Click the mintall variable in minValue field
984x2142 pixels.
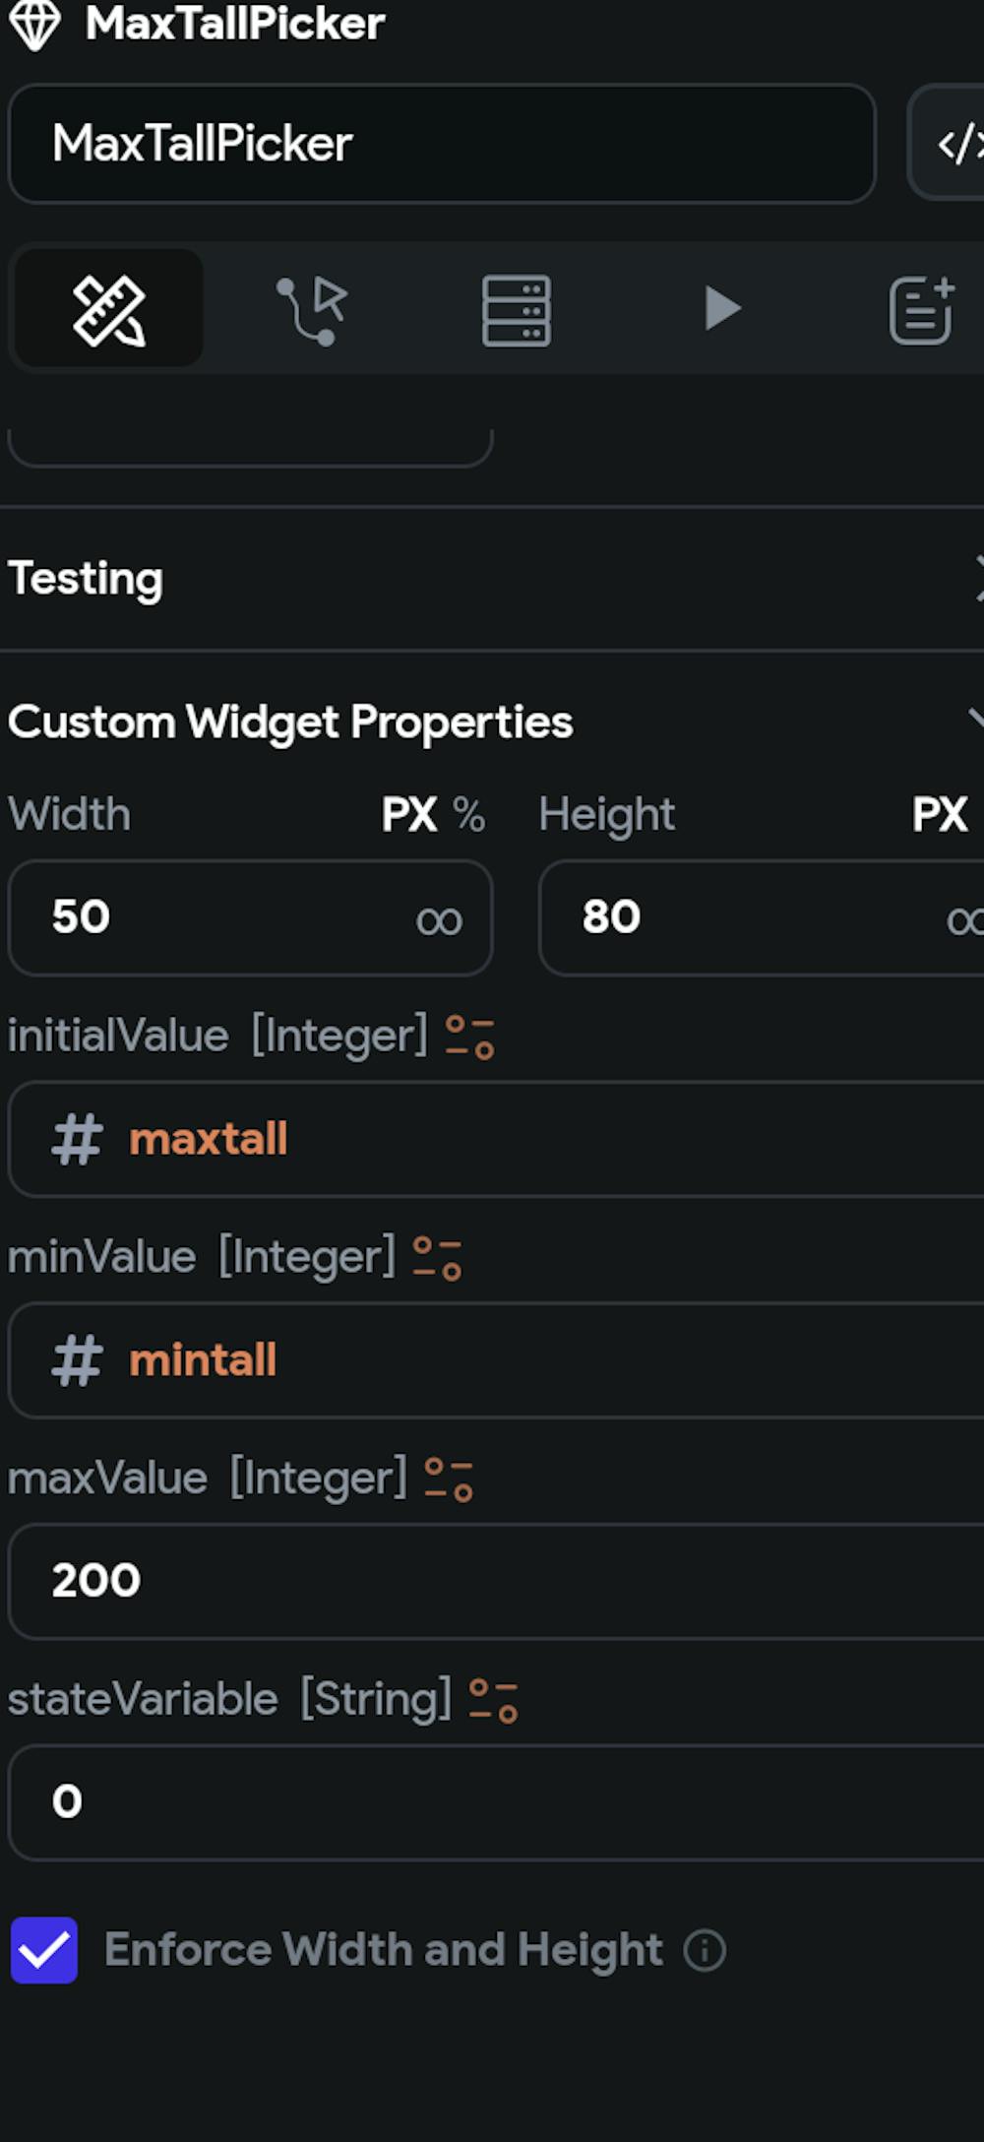(x=203, y=1360)
